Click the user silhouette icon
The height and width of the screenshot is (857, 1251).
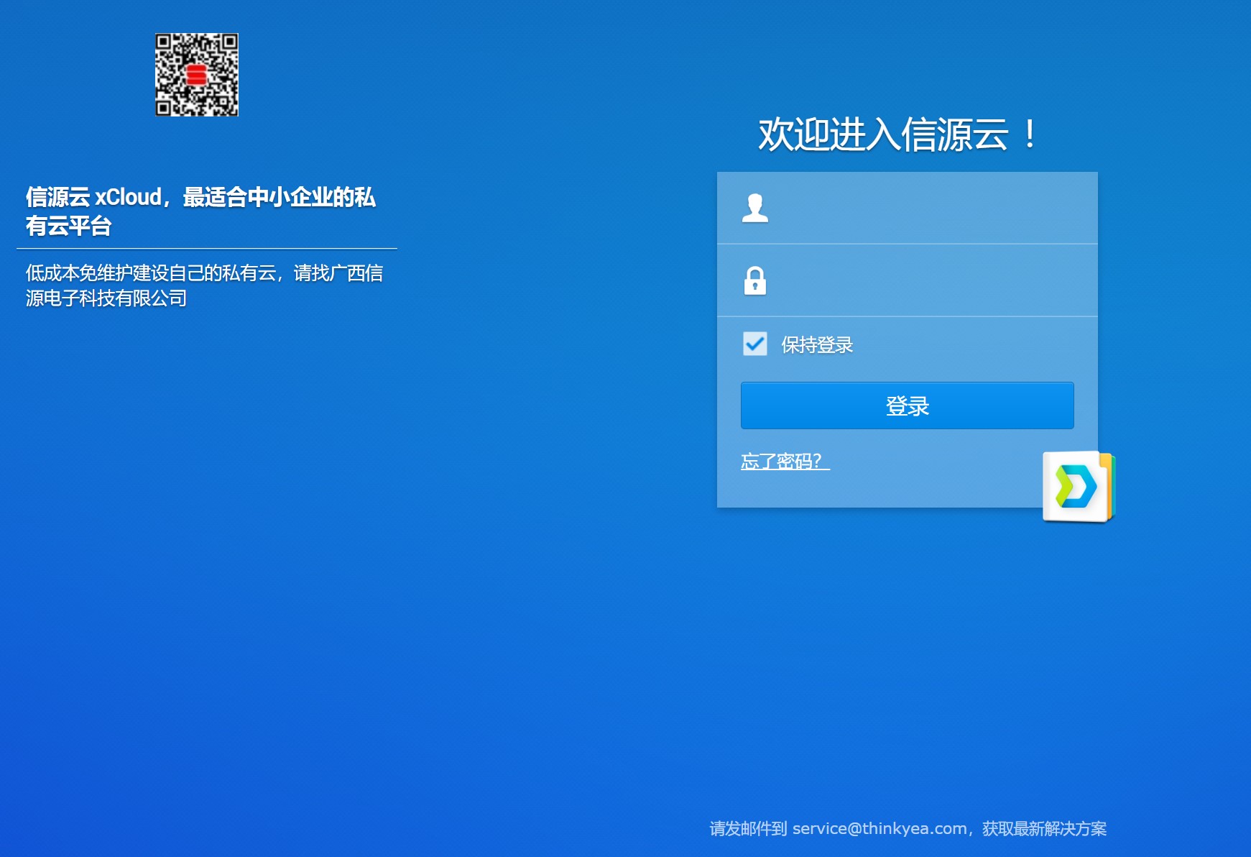[x=754, y=208]
